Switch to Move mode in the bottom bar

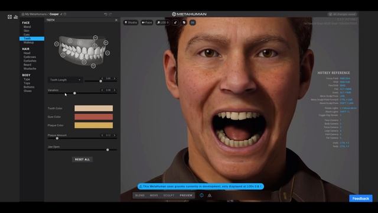pyautogui.click(x=154, y=195)
